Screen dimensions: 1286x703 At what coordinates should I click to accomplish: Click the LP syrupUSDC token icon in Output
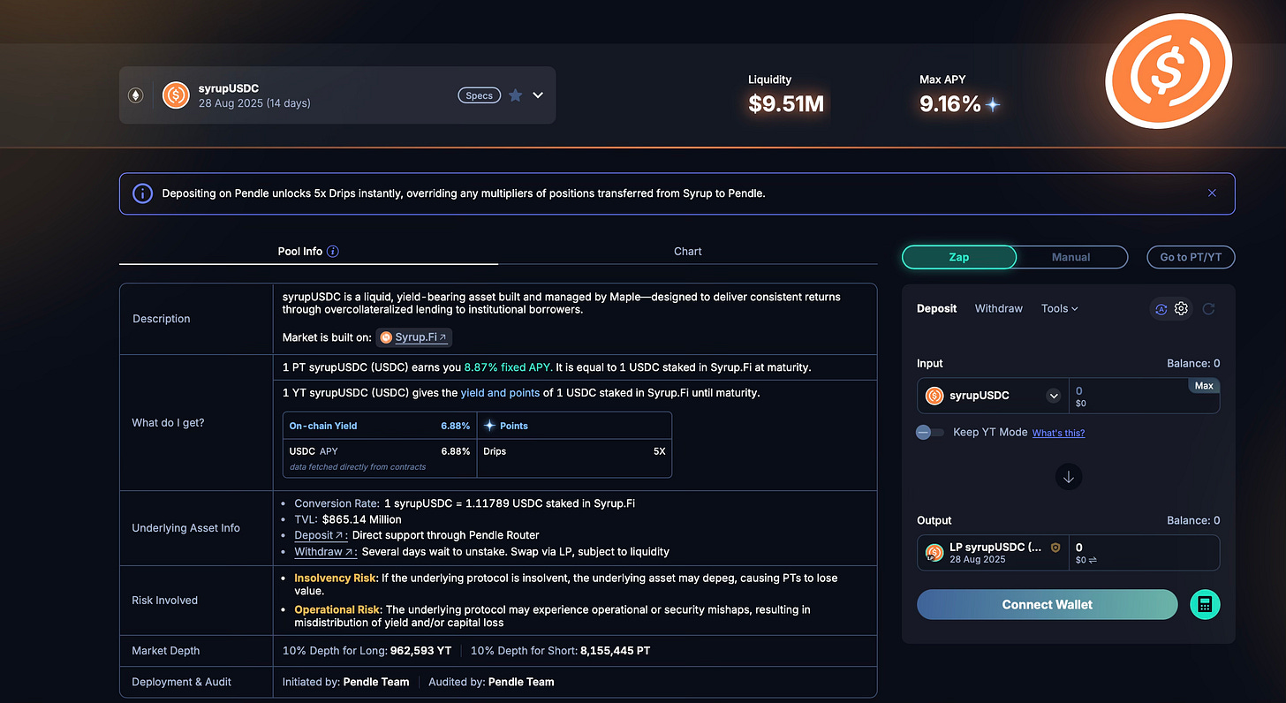click(x=934, y=553)
